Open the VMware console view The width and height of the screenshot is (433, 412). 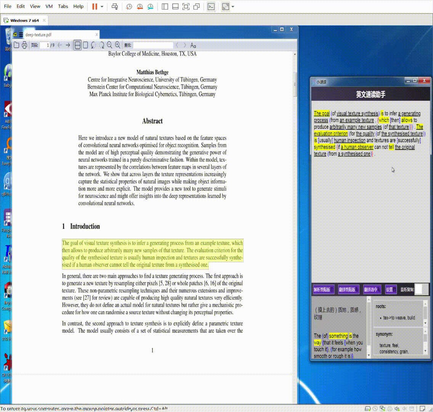(211, 6)
